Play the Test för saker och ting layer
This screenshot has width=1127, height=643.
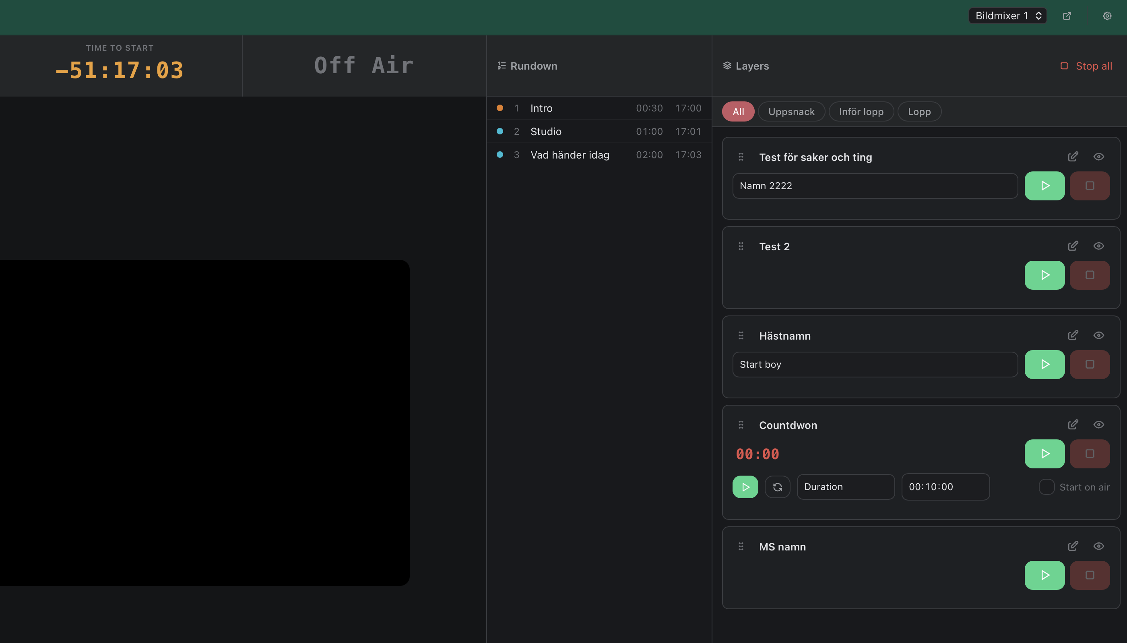coord(1044,186)
